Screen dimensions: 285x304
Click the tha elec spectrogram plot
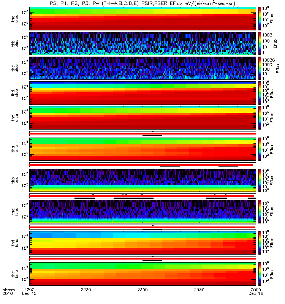pyautogui.click(x=143, y=19)
